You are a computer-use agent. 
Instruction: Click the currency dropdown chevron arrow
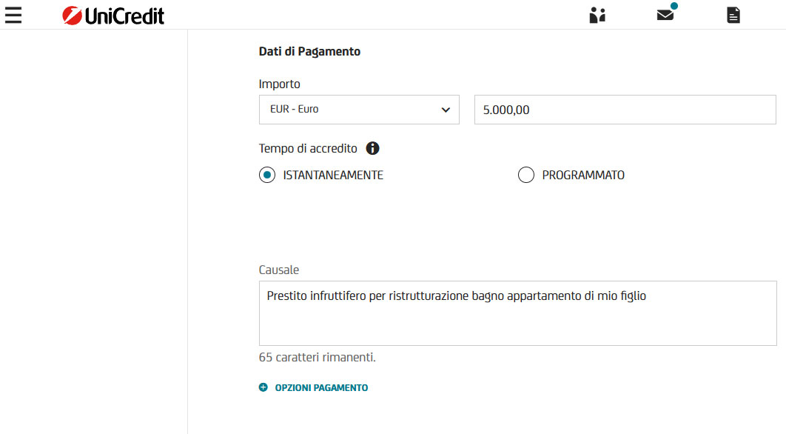click(446, 110)
